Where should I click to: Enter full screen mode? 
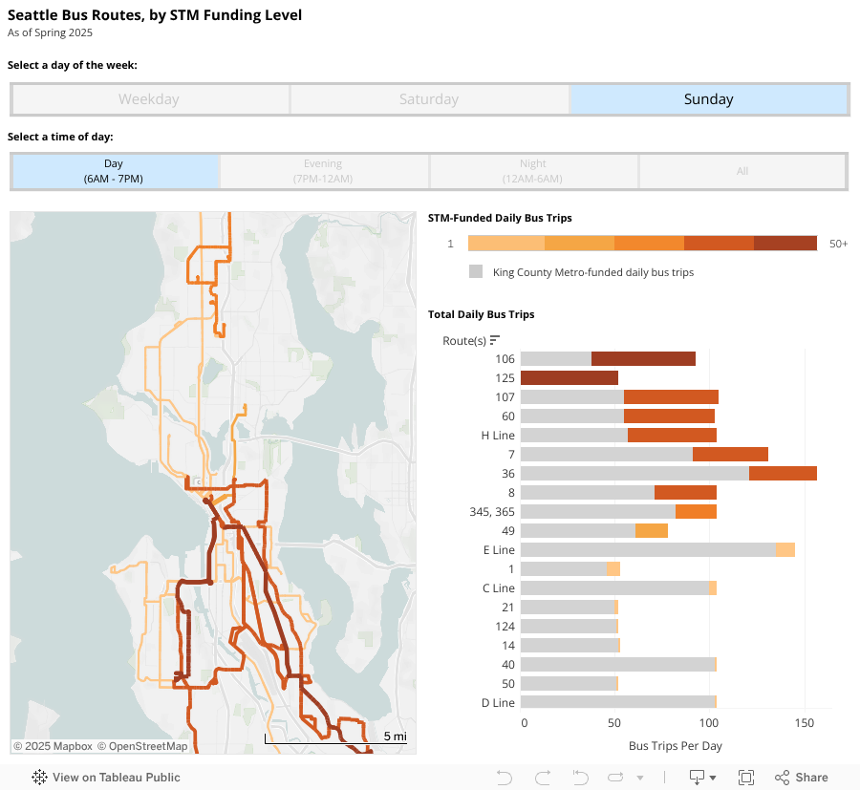tap(746, 778)
